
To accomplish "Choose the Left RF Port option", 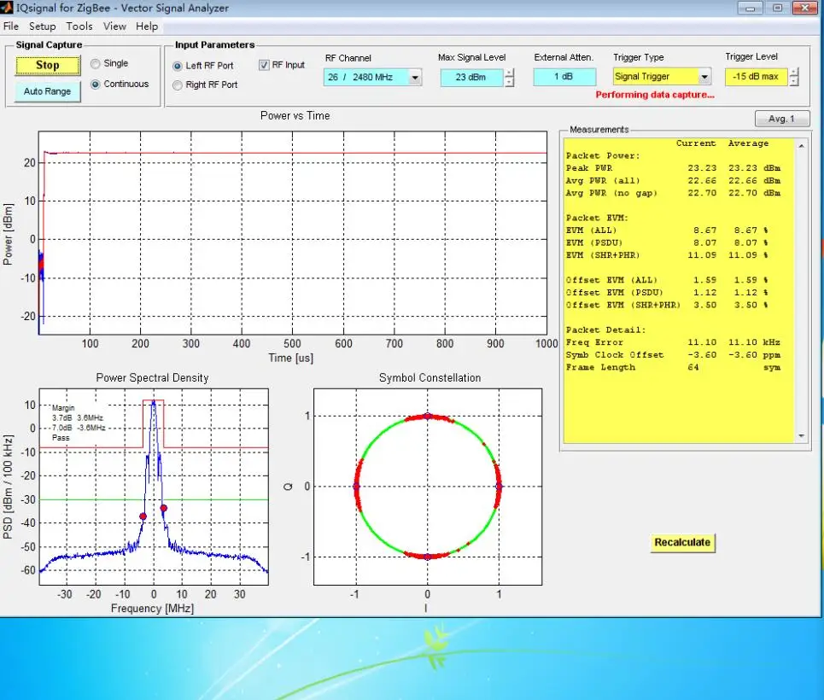I will (x=178, y=66).
